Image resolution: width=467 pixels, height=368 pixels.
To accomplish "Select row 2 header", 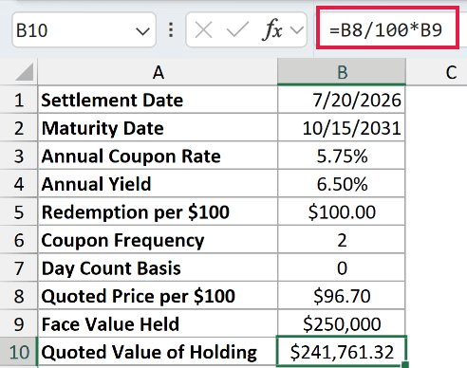I will click(x=19, y=128).
